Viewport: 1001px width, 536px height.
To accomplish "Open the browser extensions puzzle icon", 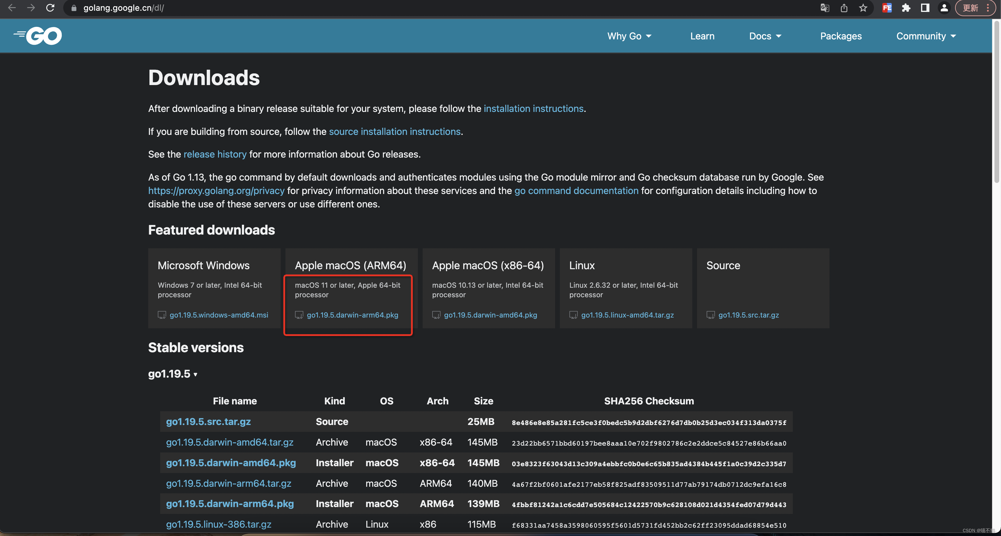I will [x=906, y=8].
